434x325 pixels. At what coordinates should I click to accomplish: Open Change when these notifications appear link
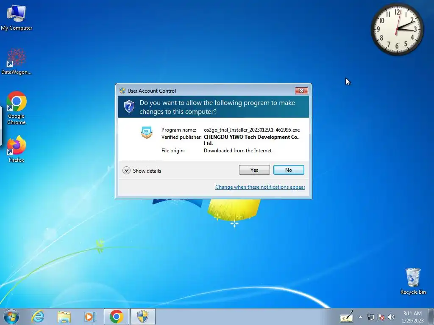click(260, 187)
